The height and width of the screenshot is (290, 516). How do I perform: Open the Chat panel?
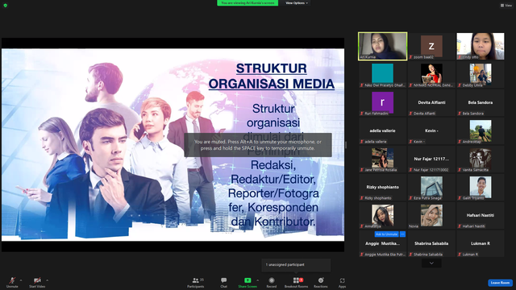(x=224, y=282)
